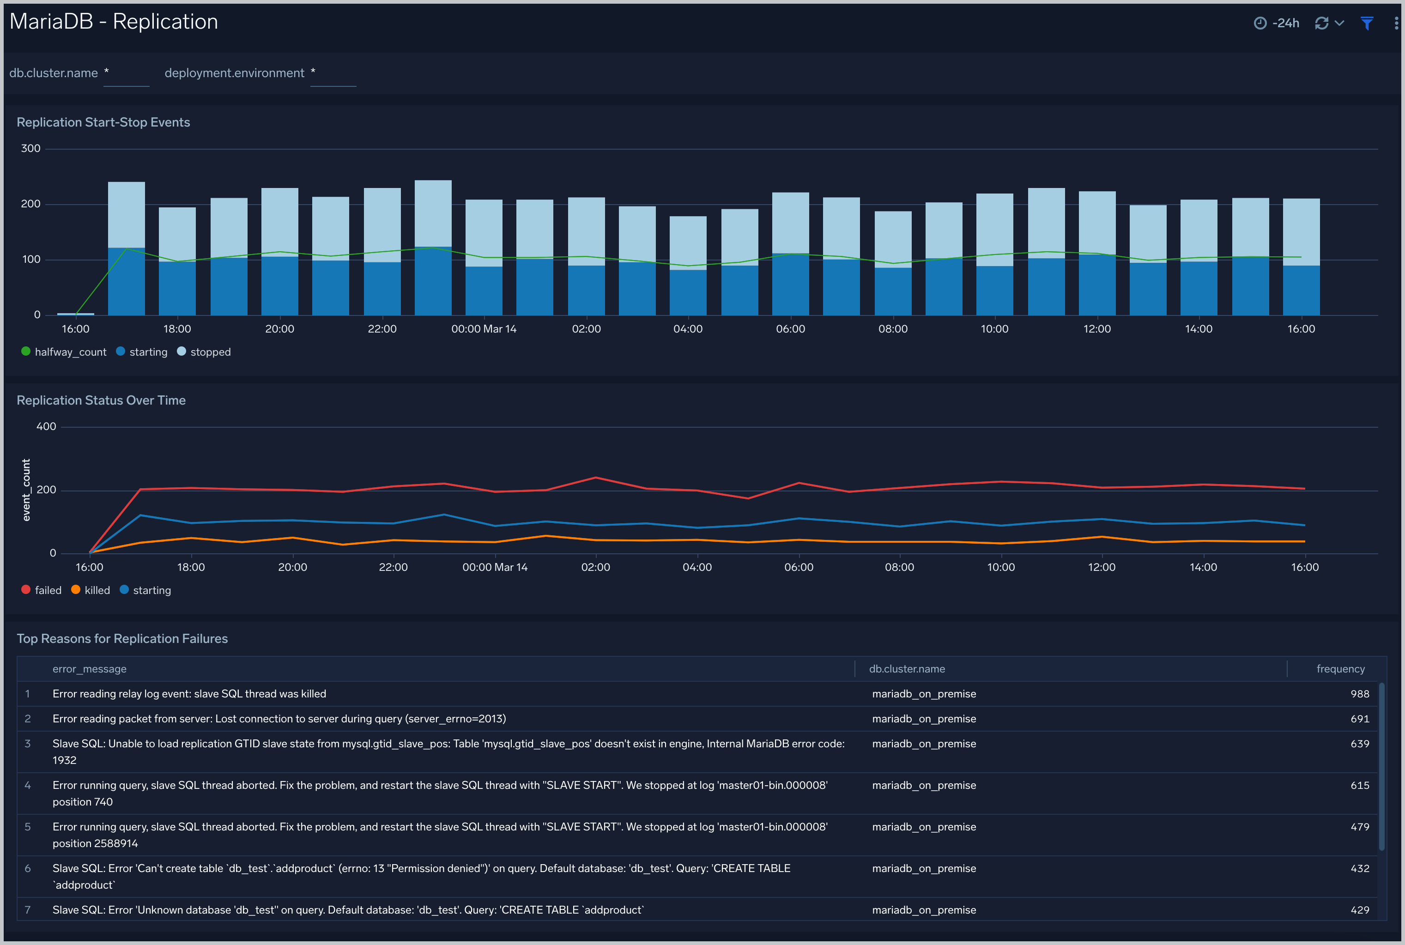Viewport: 1405px width, 945px height.
Task: Sort by the error_message column header
Action: click(x=89, y=669)
